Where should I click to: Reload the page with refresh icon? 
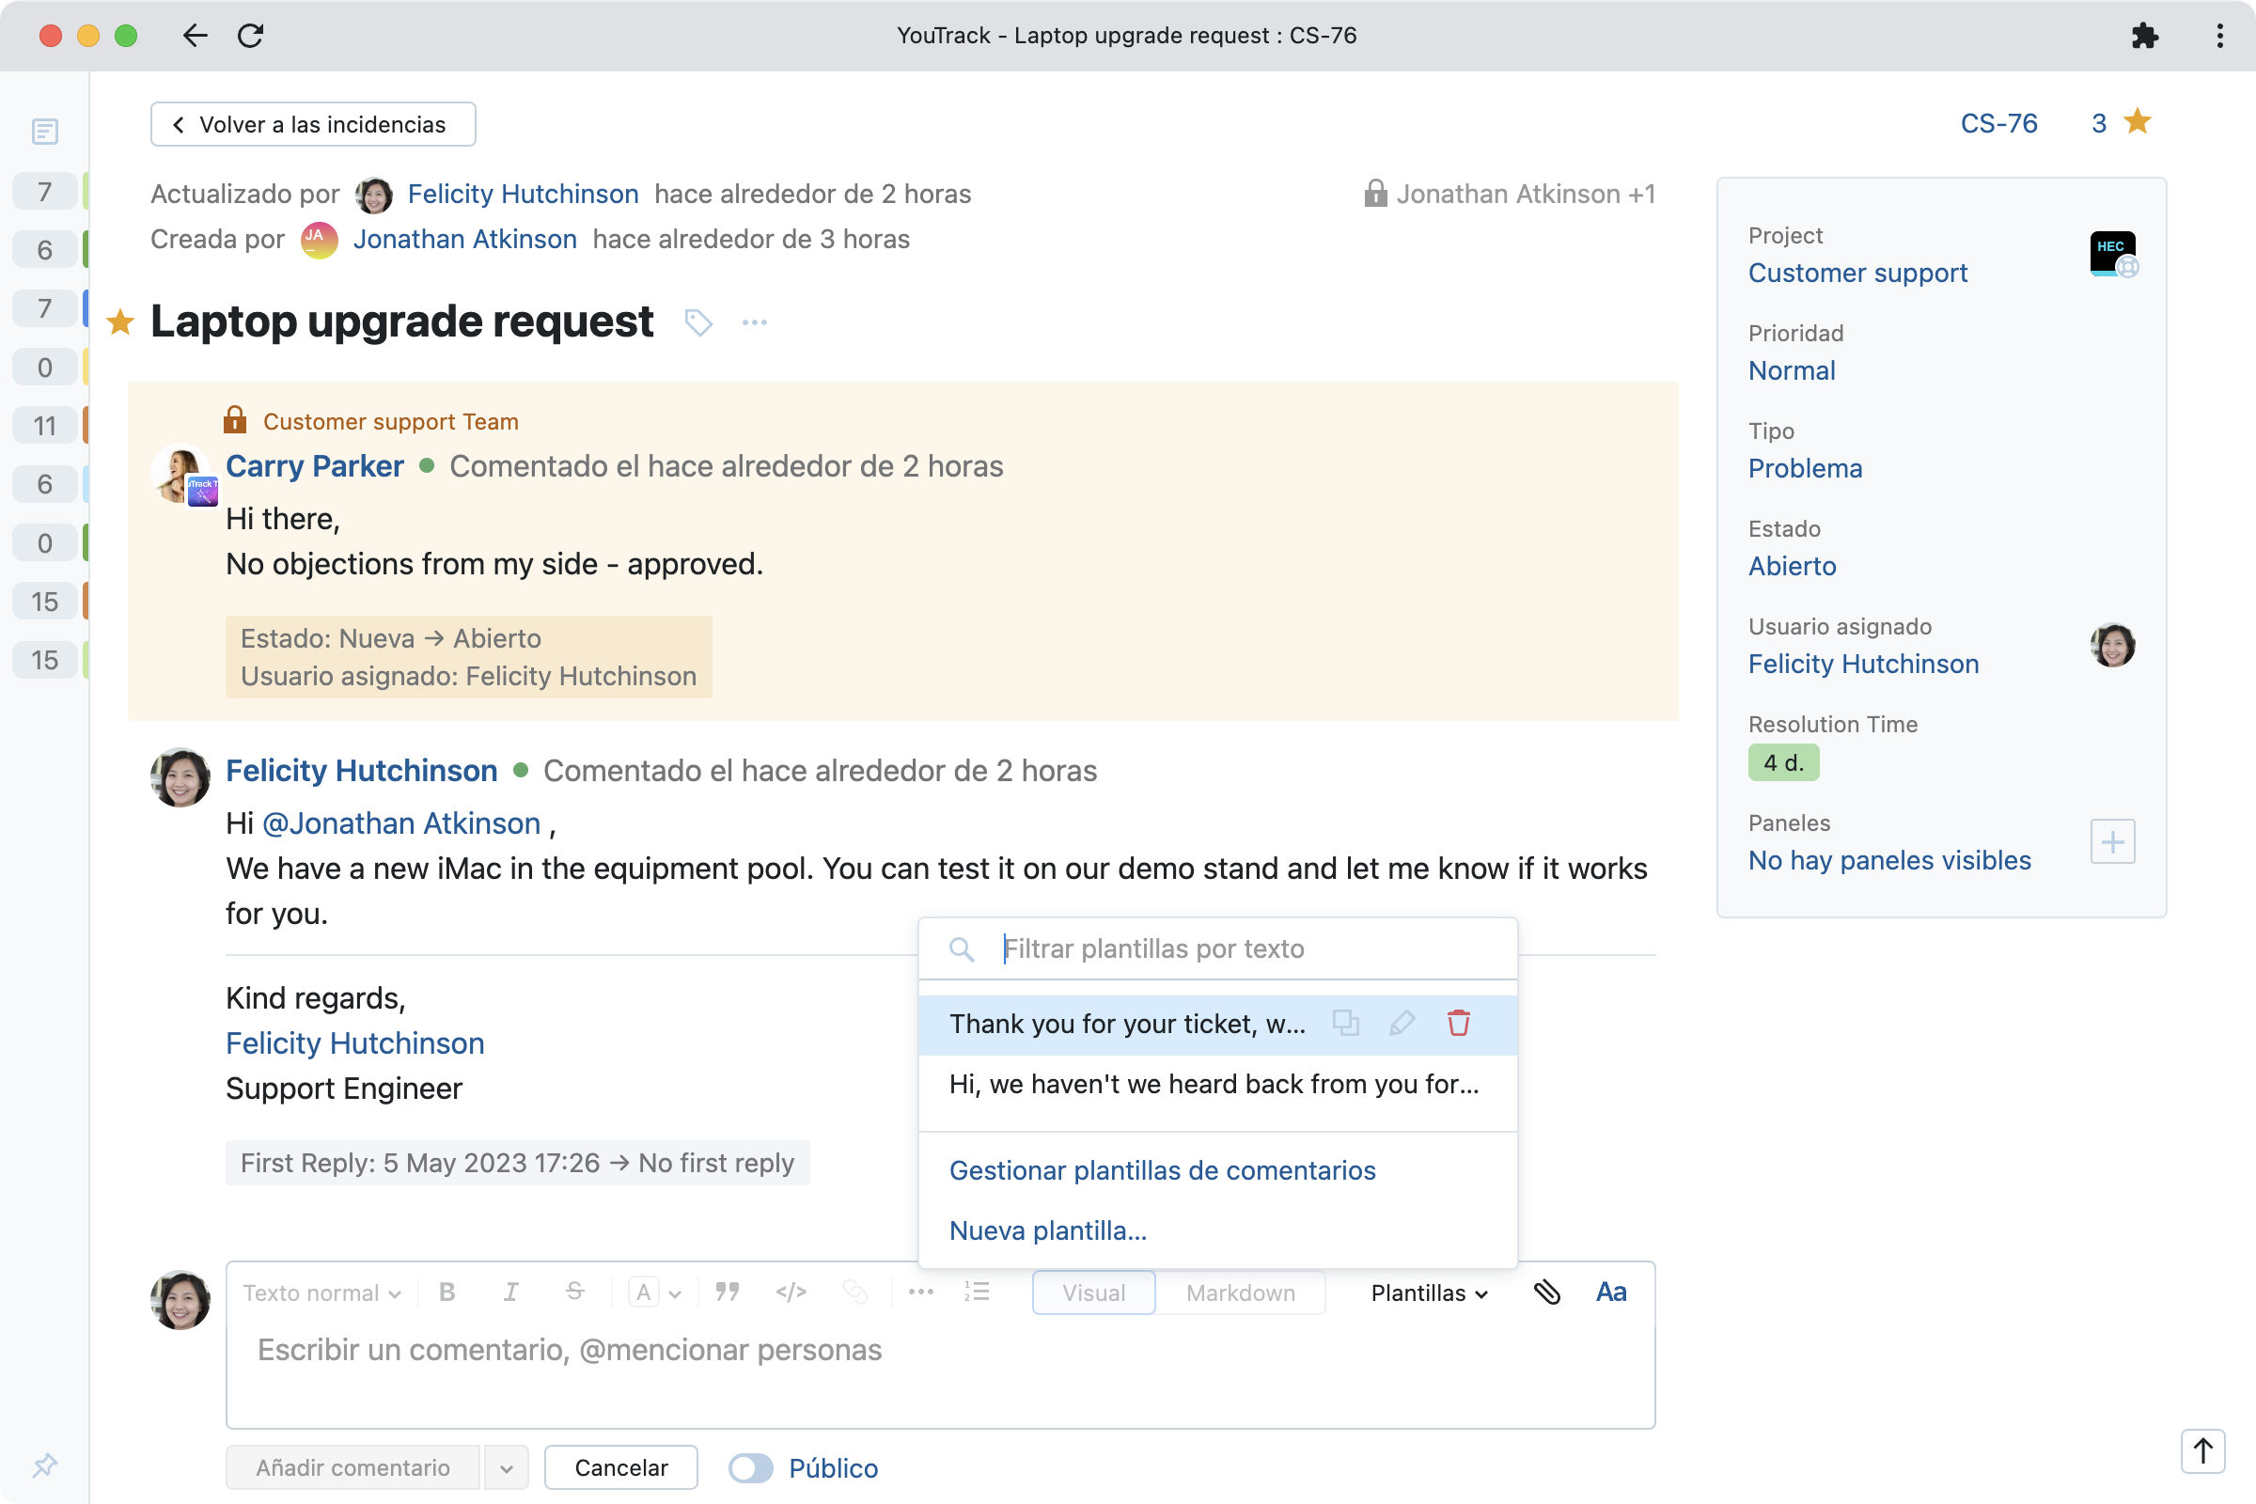[250, 36]
